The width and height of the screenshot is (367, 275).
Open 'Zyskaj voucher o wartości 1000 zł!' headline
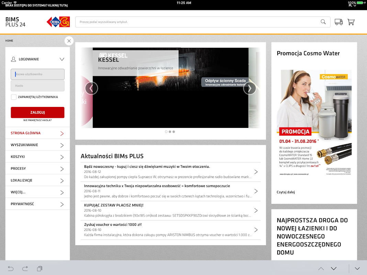pyautogui.click(x=113, y=225)
